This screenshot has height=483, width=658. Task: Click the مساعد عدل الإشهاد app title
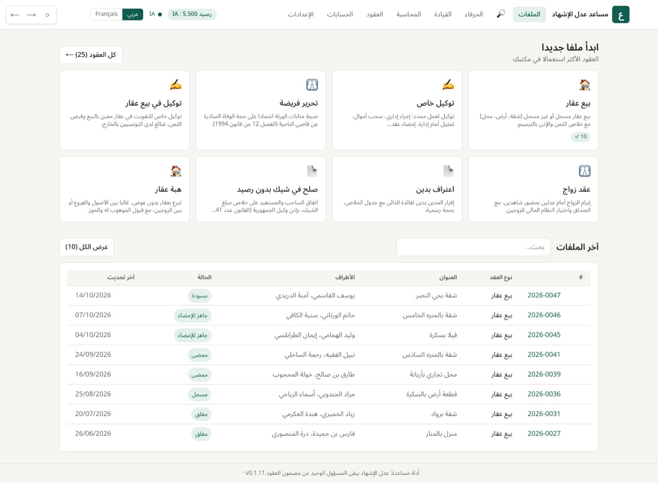point(580,14)
